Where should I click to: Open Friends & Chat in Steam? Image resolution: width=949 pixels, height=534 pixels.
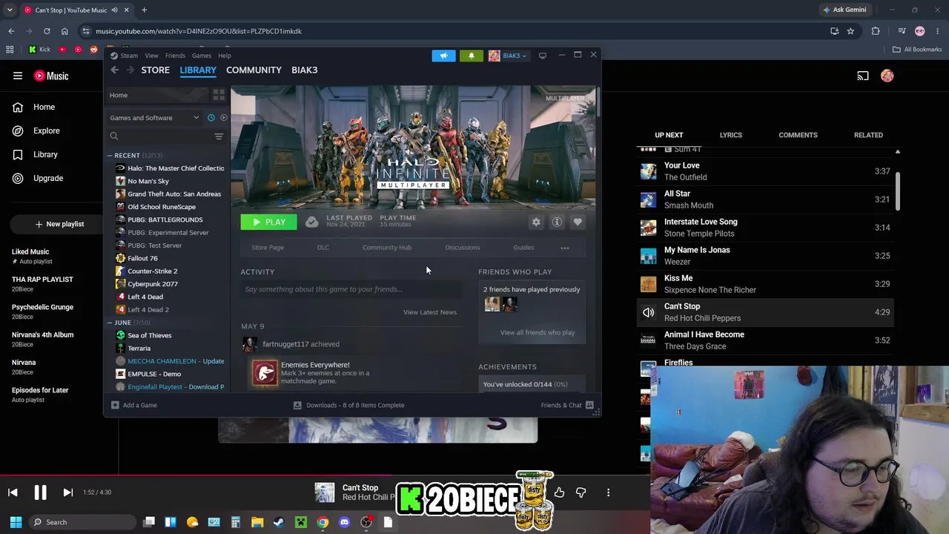click(x=567, y=405)
